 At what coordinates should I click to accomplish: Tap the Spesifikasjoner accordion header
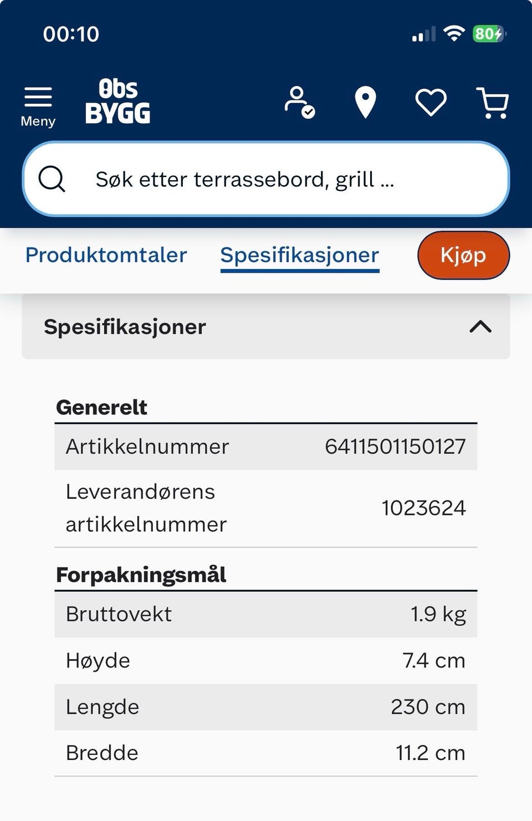tap(266, 327)
